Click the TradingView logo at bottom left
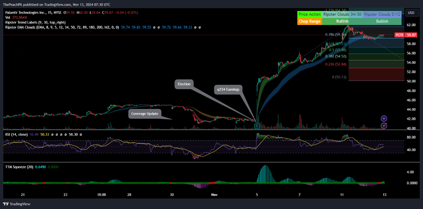 click(17, 204)
